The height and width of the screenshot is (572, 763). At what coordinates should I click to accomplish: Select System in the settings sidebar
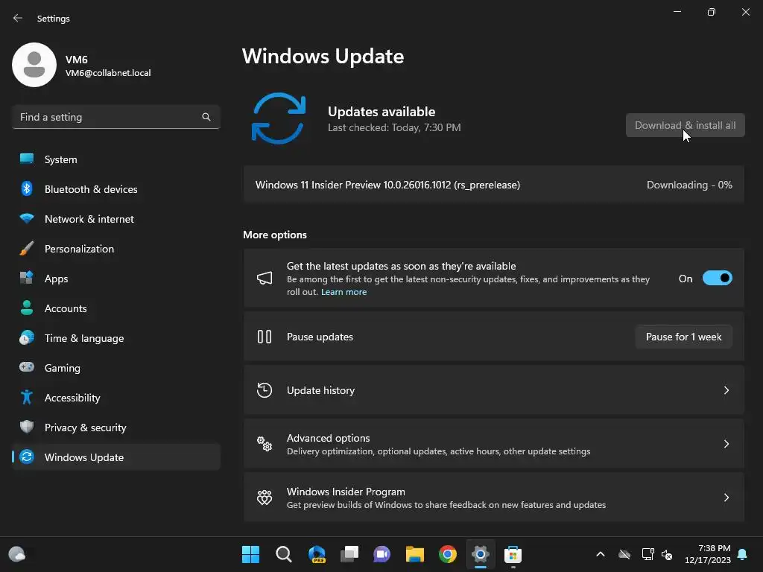pos(115,159)
